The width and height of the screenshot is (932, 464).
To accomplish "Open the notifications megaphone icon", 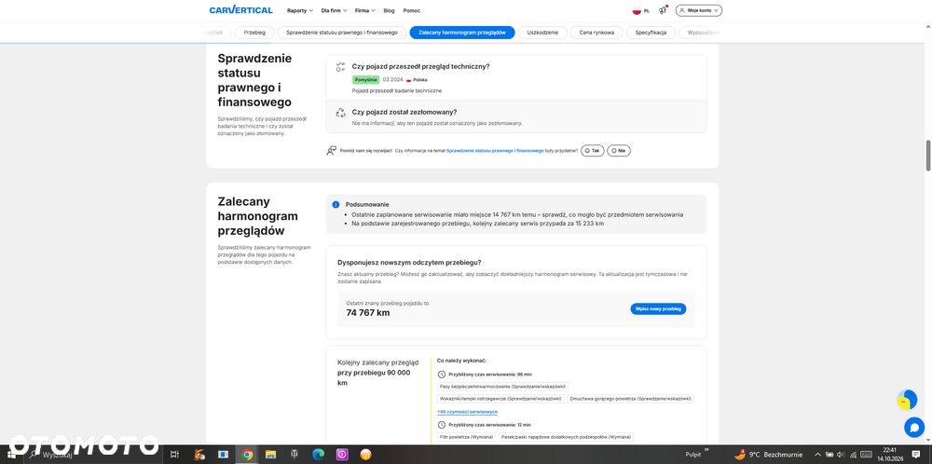I will pos(663,10).
